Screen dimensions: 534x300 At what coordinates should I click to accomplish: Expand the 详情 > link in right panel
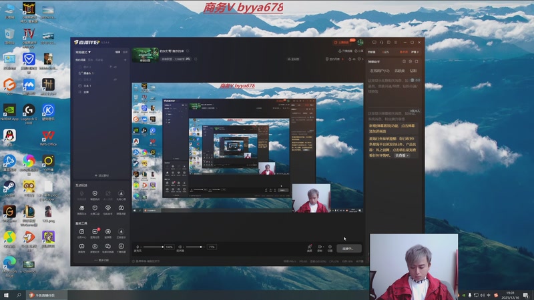(415, 52)
